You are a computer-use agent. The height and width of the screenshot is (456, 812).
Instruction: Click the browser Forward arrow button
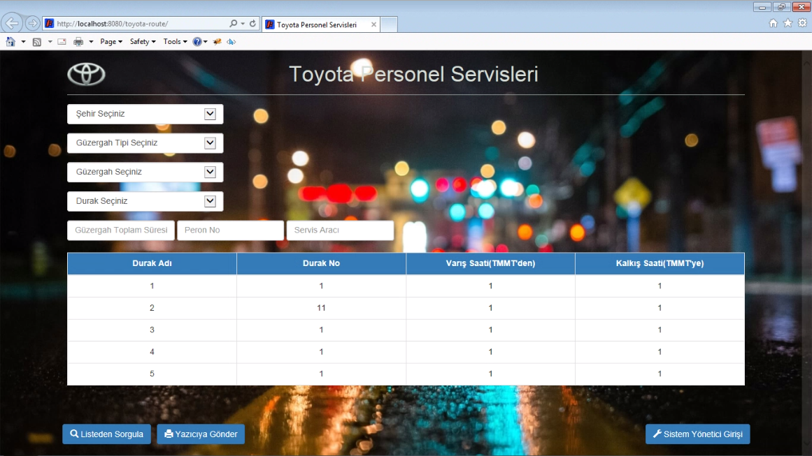32,23
